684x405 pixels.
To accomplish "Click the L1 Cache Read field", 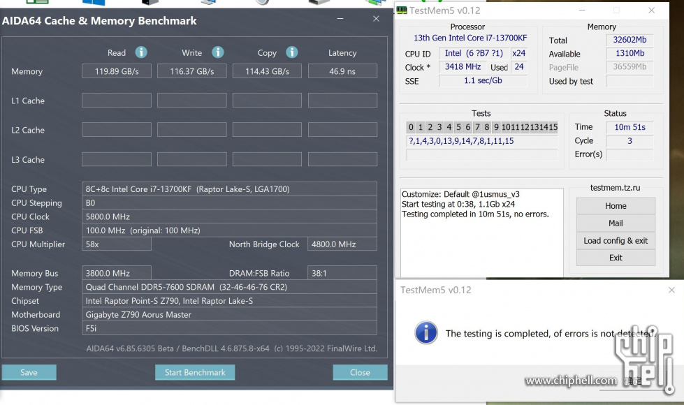I will point(117,101).
